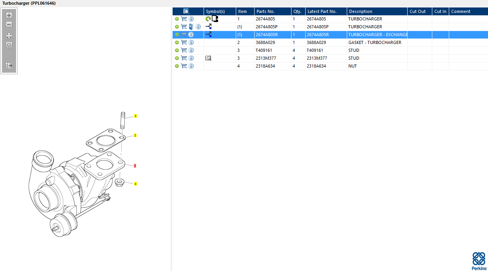The image size is (488, 271).
Task: Click the Perkins logo
Action: [x=479, y=260]
